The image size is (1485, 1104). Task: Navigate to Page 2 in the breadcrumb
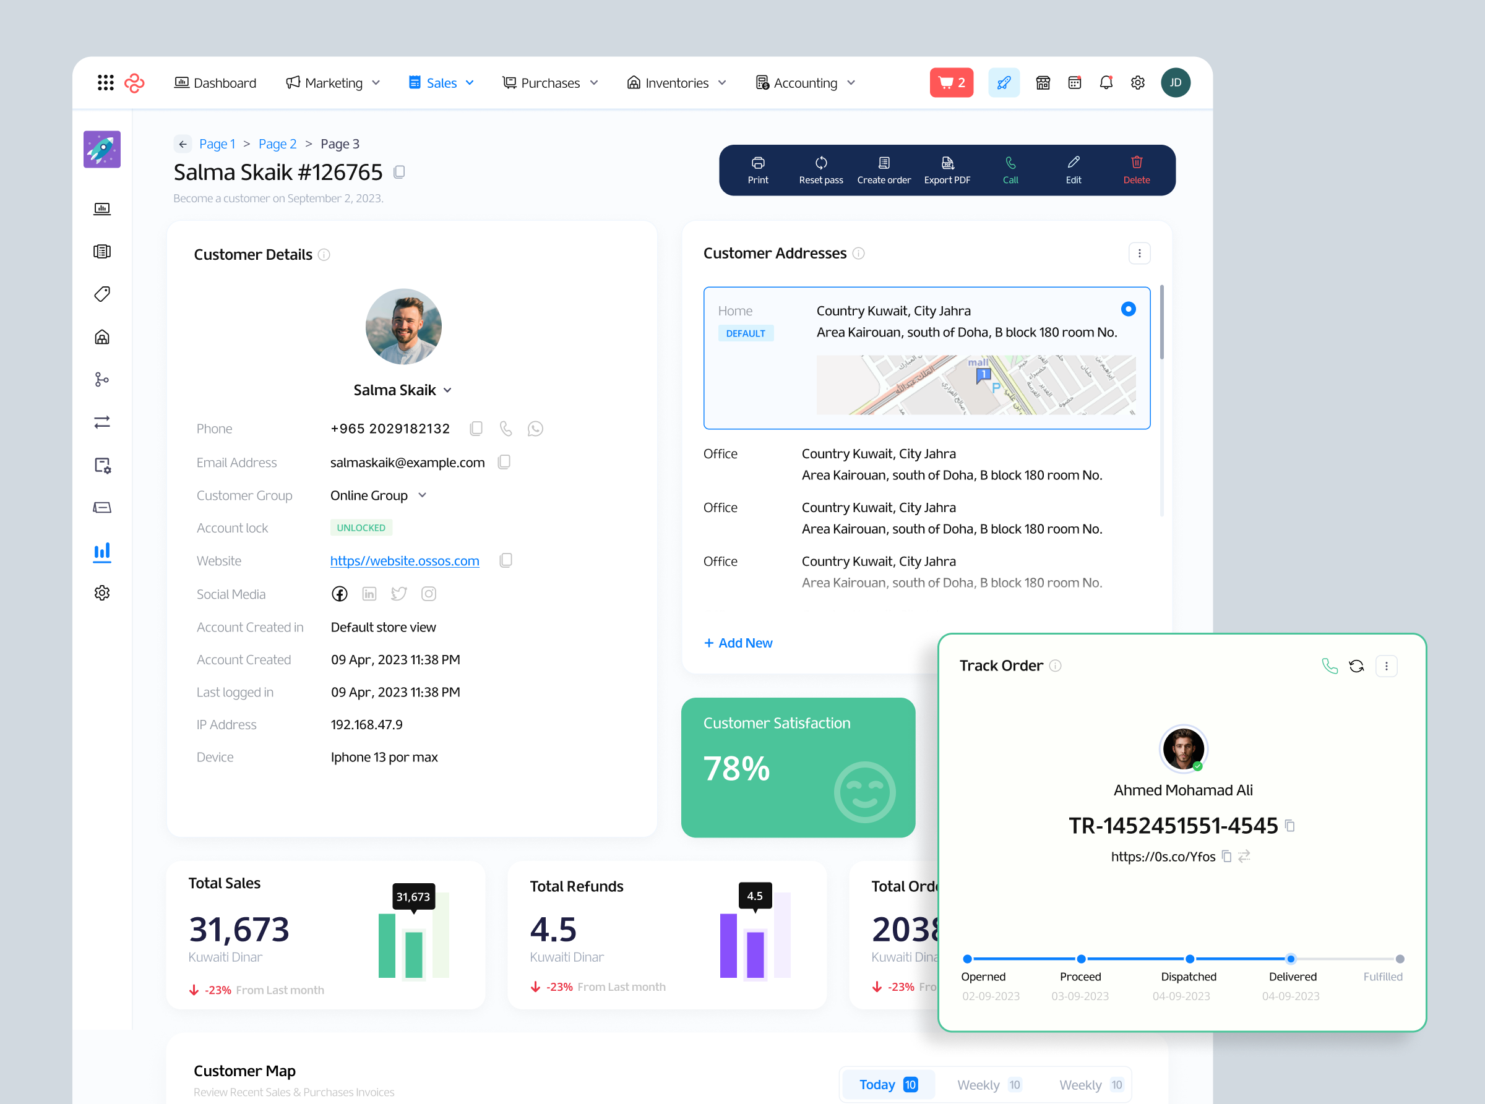tap(277, 143)
